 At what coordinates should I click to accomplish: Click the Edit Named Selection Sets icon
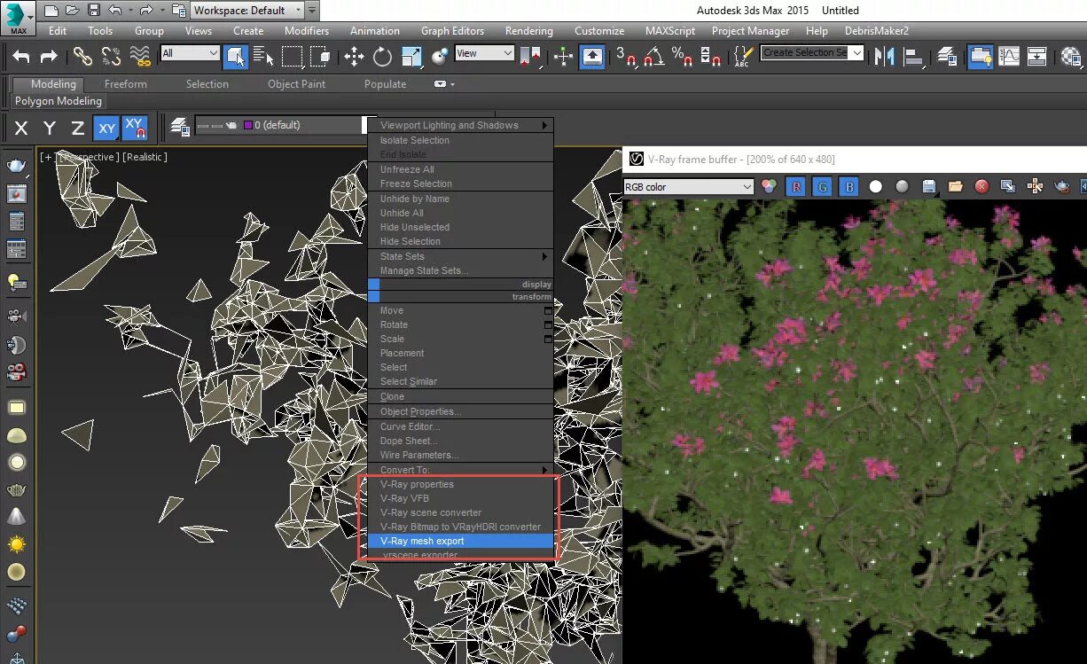coord(743,58)
